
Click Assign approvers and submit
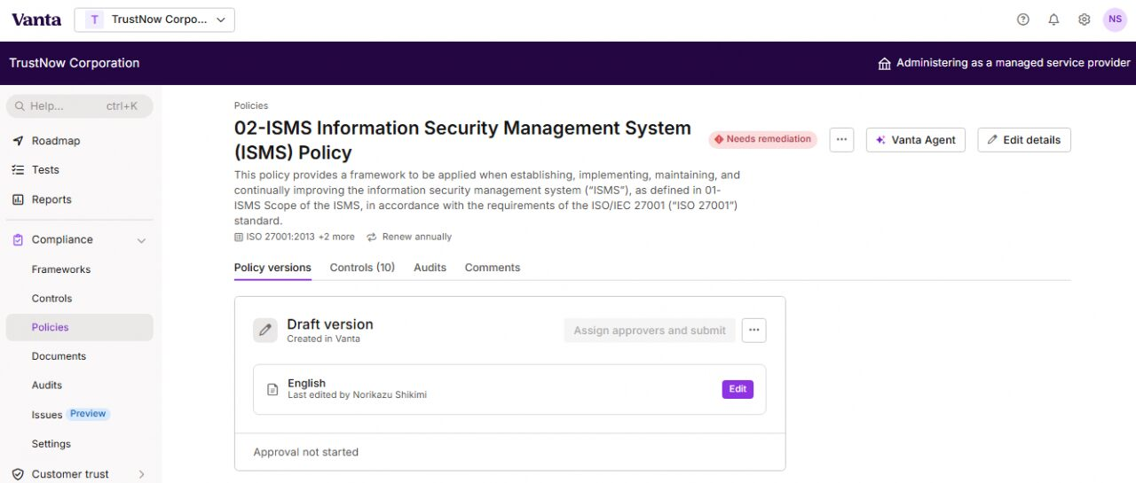[x=650, y=331]
